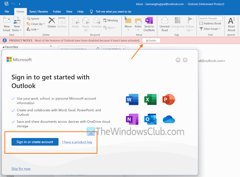Click the product notice info icon
240x177 pixels.
pyautogui.click(x=4, y=40)
